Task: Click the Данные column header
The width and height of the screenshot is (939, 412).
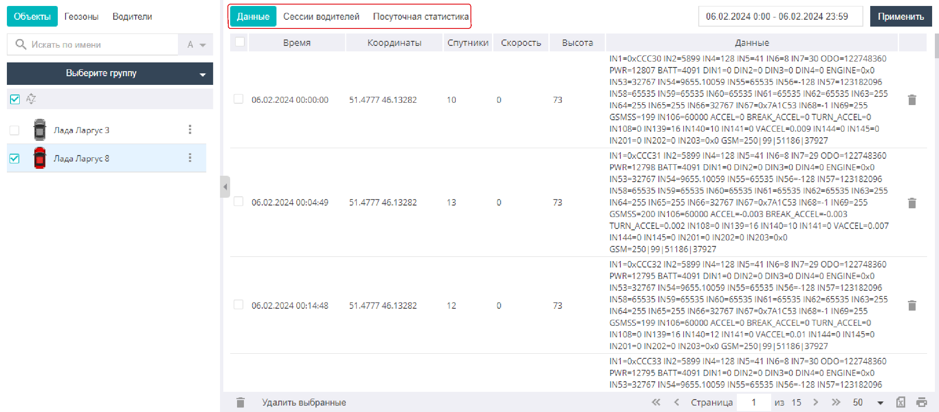Action: coord(752,43)
